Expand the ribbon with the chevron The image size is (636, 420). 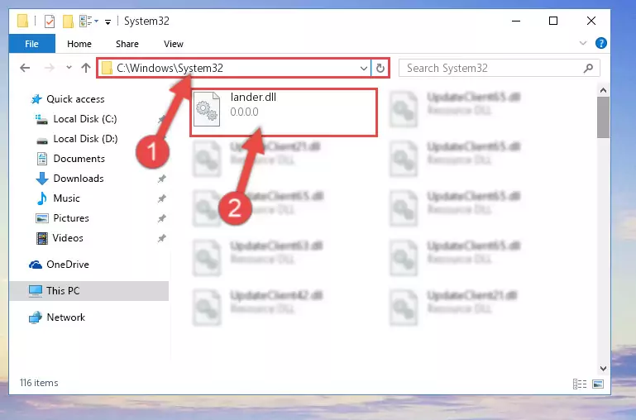click(583, 43)
